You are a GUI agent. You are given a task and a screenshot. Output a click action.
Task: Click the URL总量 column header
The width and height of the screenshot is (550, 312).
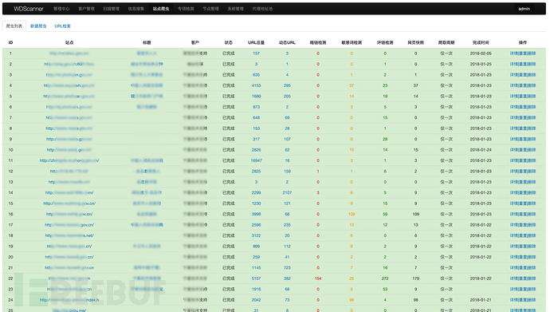tap(257, 42)
